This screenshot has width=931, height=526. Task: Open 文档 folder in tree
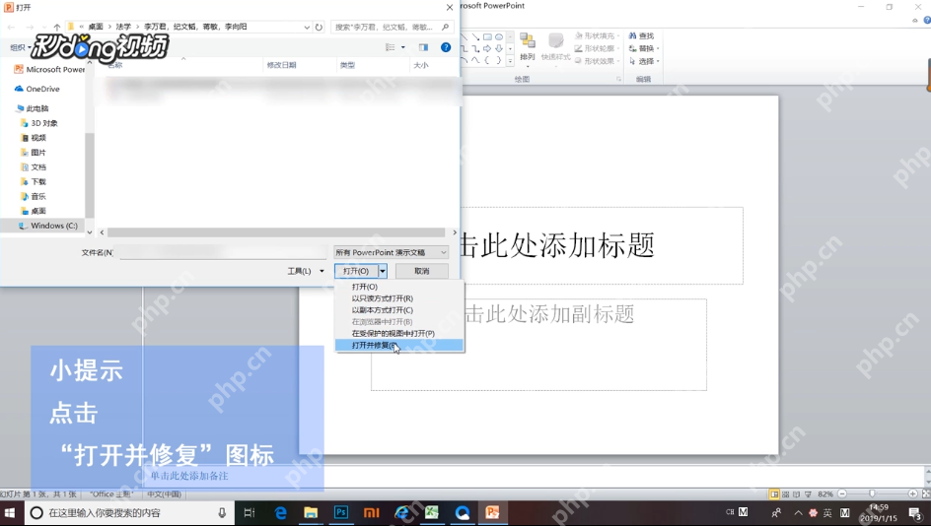point(34,167)
